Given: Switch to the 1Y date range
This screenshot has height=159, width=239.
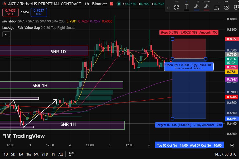Looking at the screenshot, I should [53, 154].
